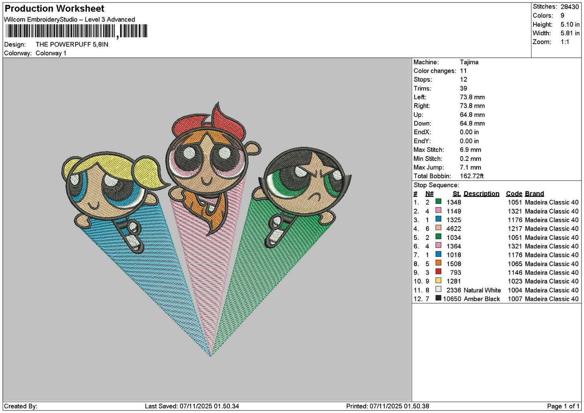The width and height of the screenshot is (584, 413).
Task: Select the pink swatch beside stitch count 1149
Action: [x=438, y=210]
